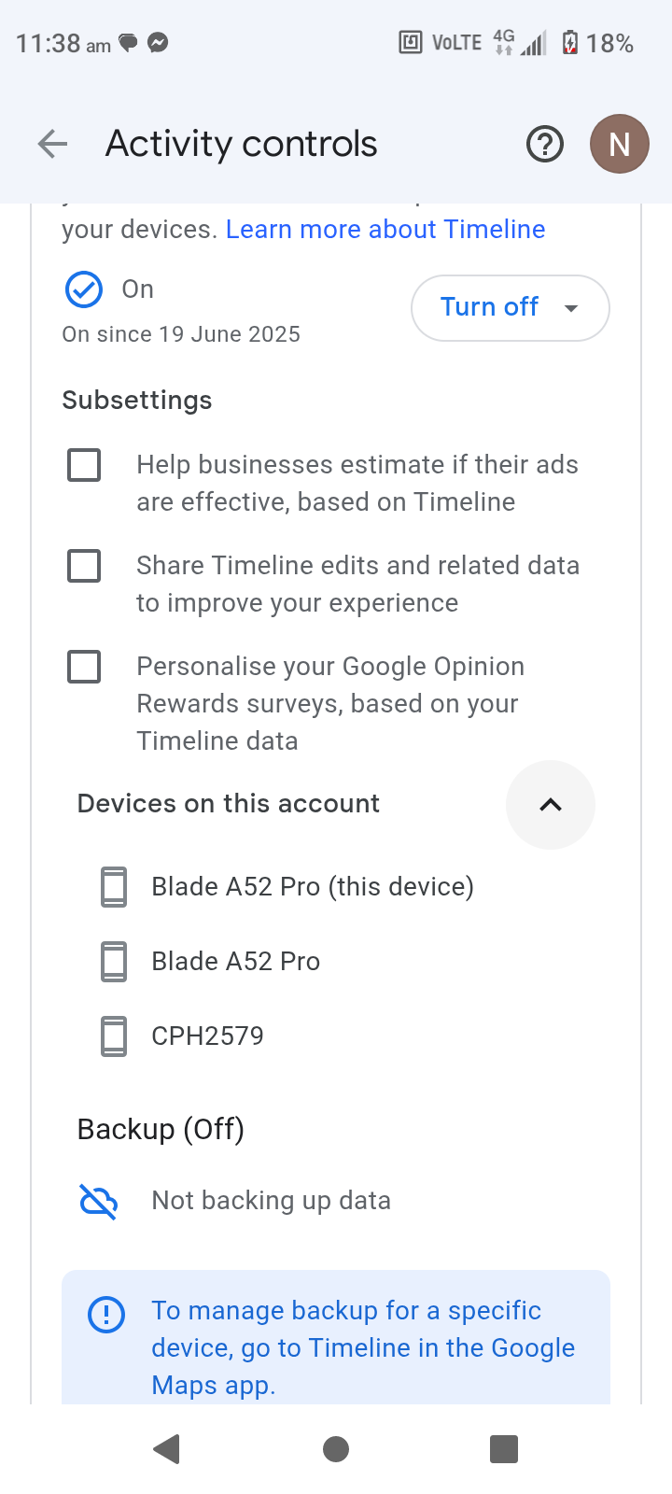Tap the info icon in blue banner
The height and width of the screenshot is (1494, 672).
click(x=106, y=1315)
